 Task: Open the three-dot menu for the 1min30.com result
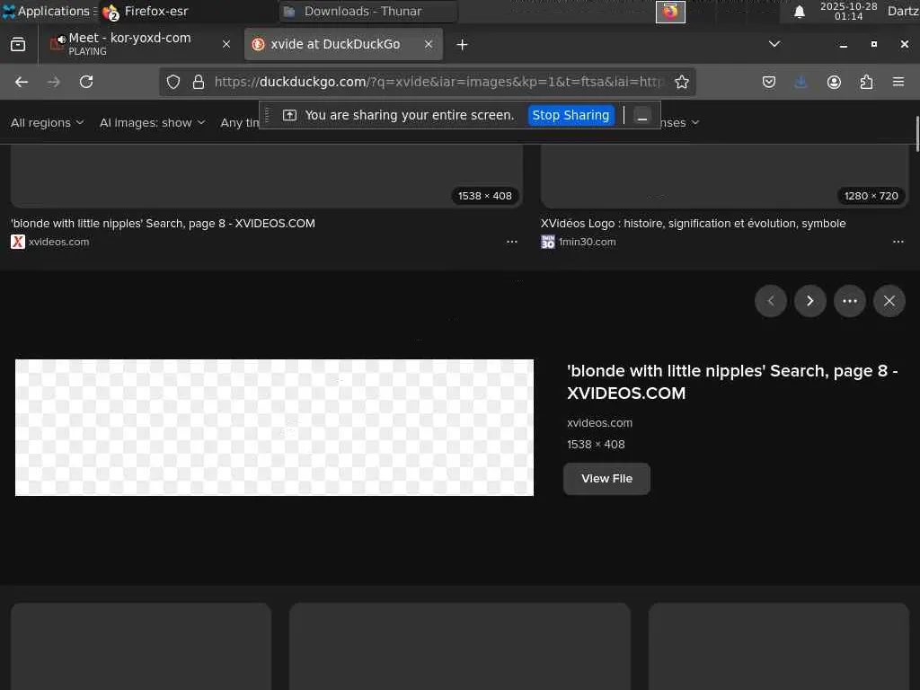pyautogui.click(x=898, y=242)
